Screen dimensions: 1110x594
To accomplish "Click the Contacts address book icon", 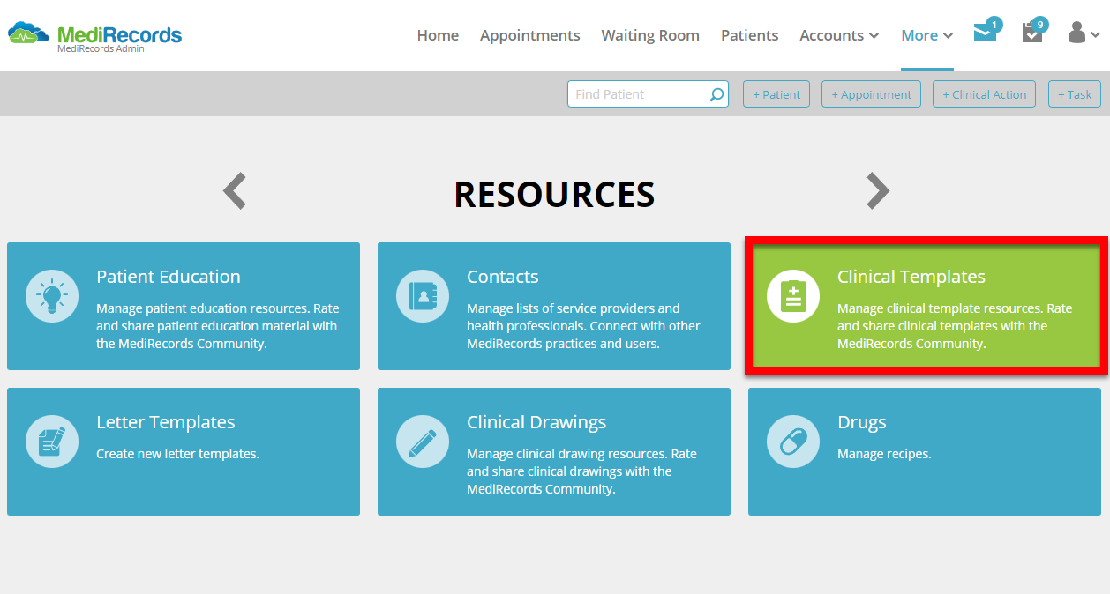I will 423,296.
